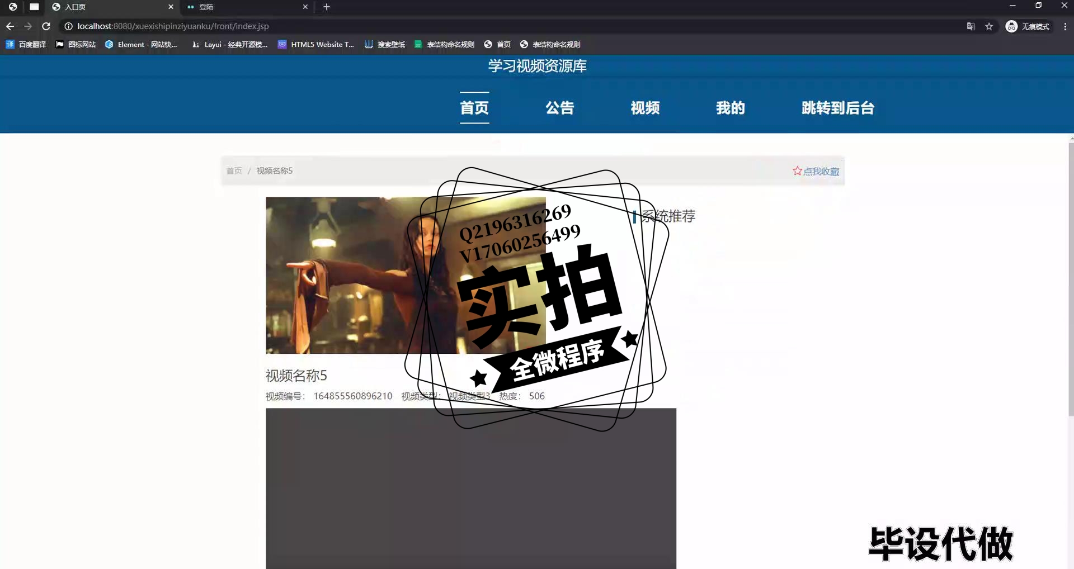Viewport: 1074px width, 569px height.
Task: Click the browser forward arrow
Action: click(28, 26)
